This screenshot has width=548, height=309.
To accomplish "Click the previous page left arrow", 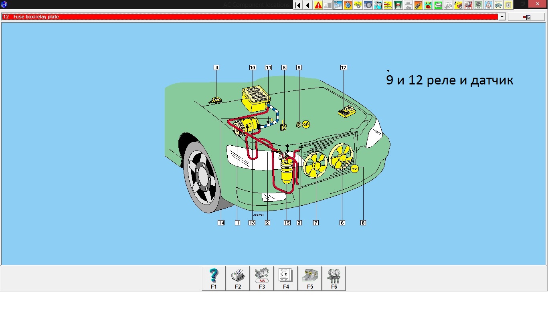I will (307, 5).
